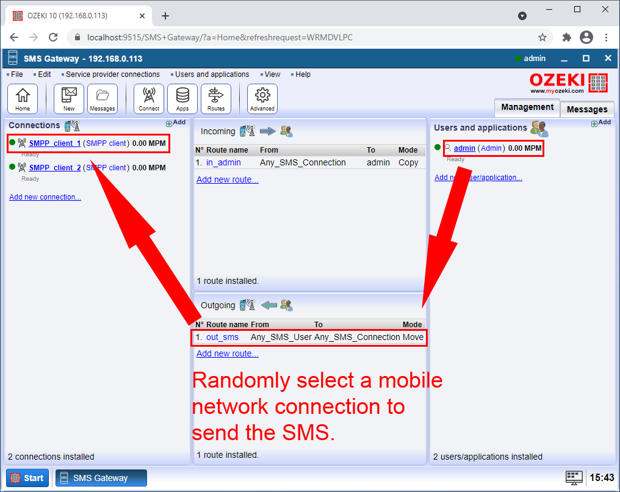Click the Connect antenna toolbar icon

(149, 98)
